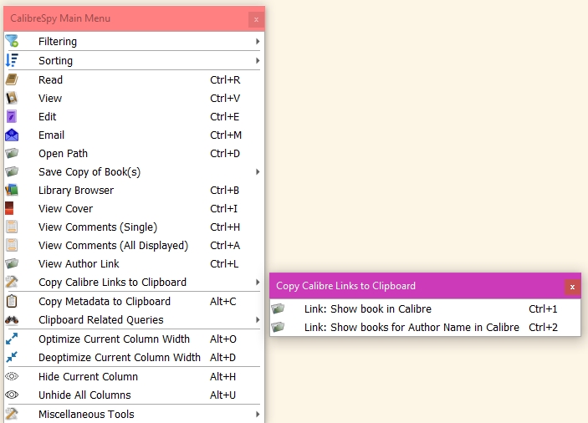Expand the Save Copy of Book(s) submenu arrow
Screen dimensions: 588x423
pos(258,171)
